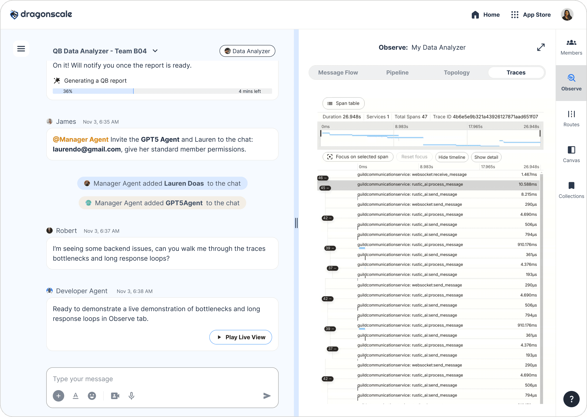
Task: Open Canvas in right sidebar
Action: [x=571, y=154]
